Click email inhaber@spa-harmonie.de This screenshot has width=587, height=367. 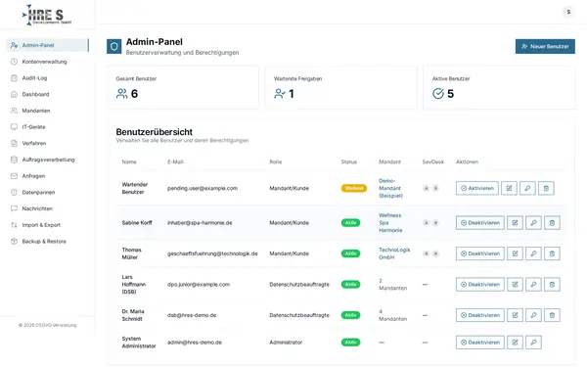pos(200,223)
